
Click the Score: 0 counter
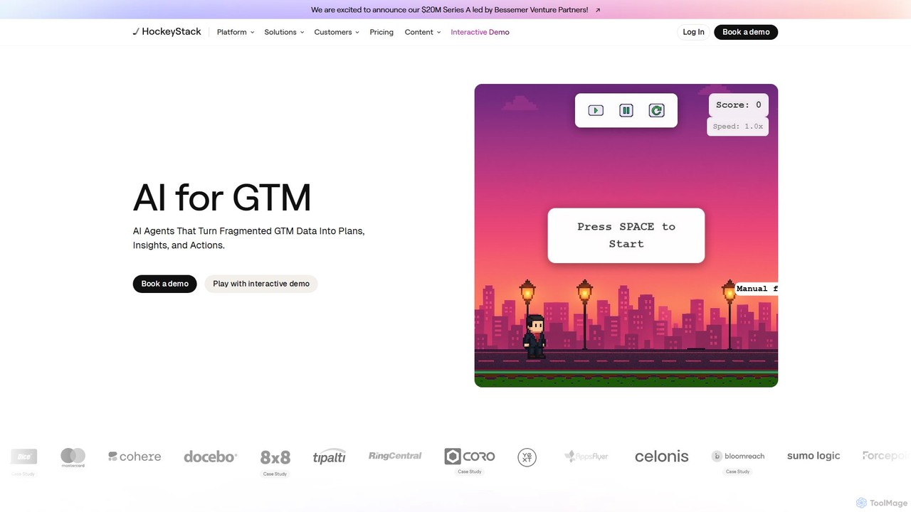(x=739, y=105)
